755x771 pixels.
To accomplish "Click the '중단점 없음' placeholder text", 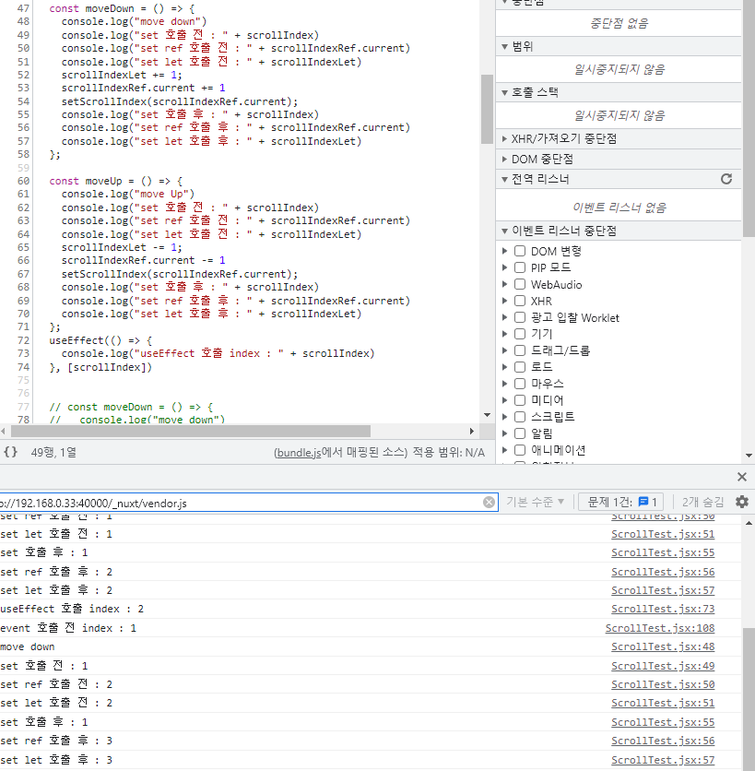I will click(619, 23).
